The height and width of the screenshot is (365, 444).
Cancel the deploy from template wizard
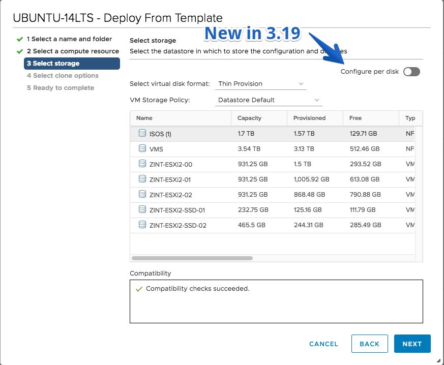(x=323, y=344)
